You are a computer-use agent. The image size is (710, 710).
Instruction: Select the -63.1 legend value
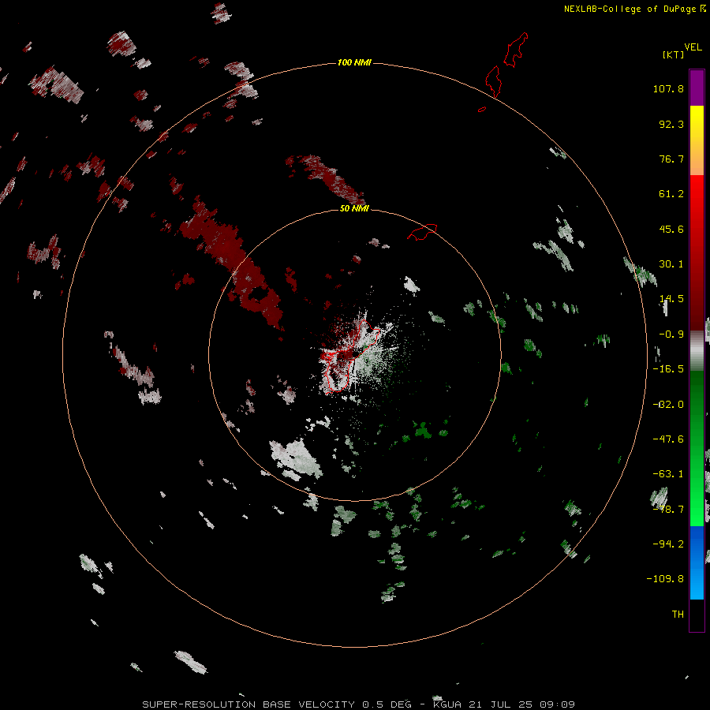coord(668,474)
